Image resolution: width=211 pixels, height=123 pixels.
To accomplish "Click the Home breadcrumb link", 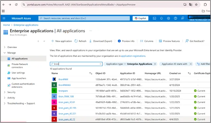I will pos(7,25).
